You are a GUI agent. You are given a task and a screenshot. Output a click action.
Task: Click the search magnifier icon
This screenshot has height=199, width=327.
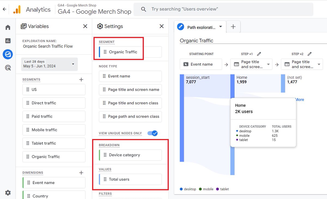coord(144,9)
